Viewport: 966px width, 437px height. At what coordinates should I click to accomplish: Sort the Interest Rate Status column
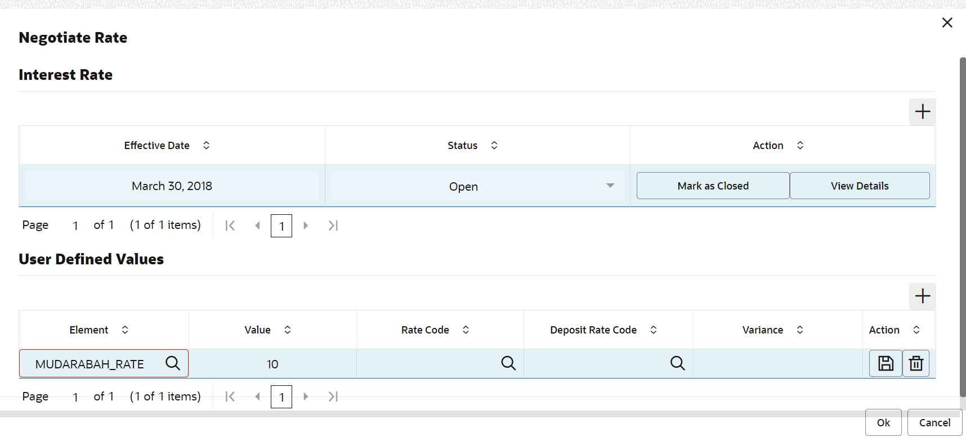pyautogui.click(x=494, y=146)
